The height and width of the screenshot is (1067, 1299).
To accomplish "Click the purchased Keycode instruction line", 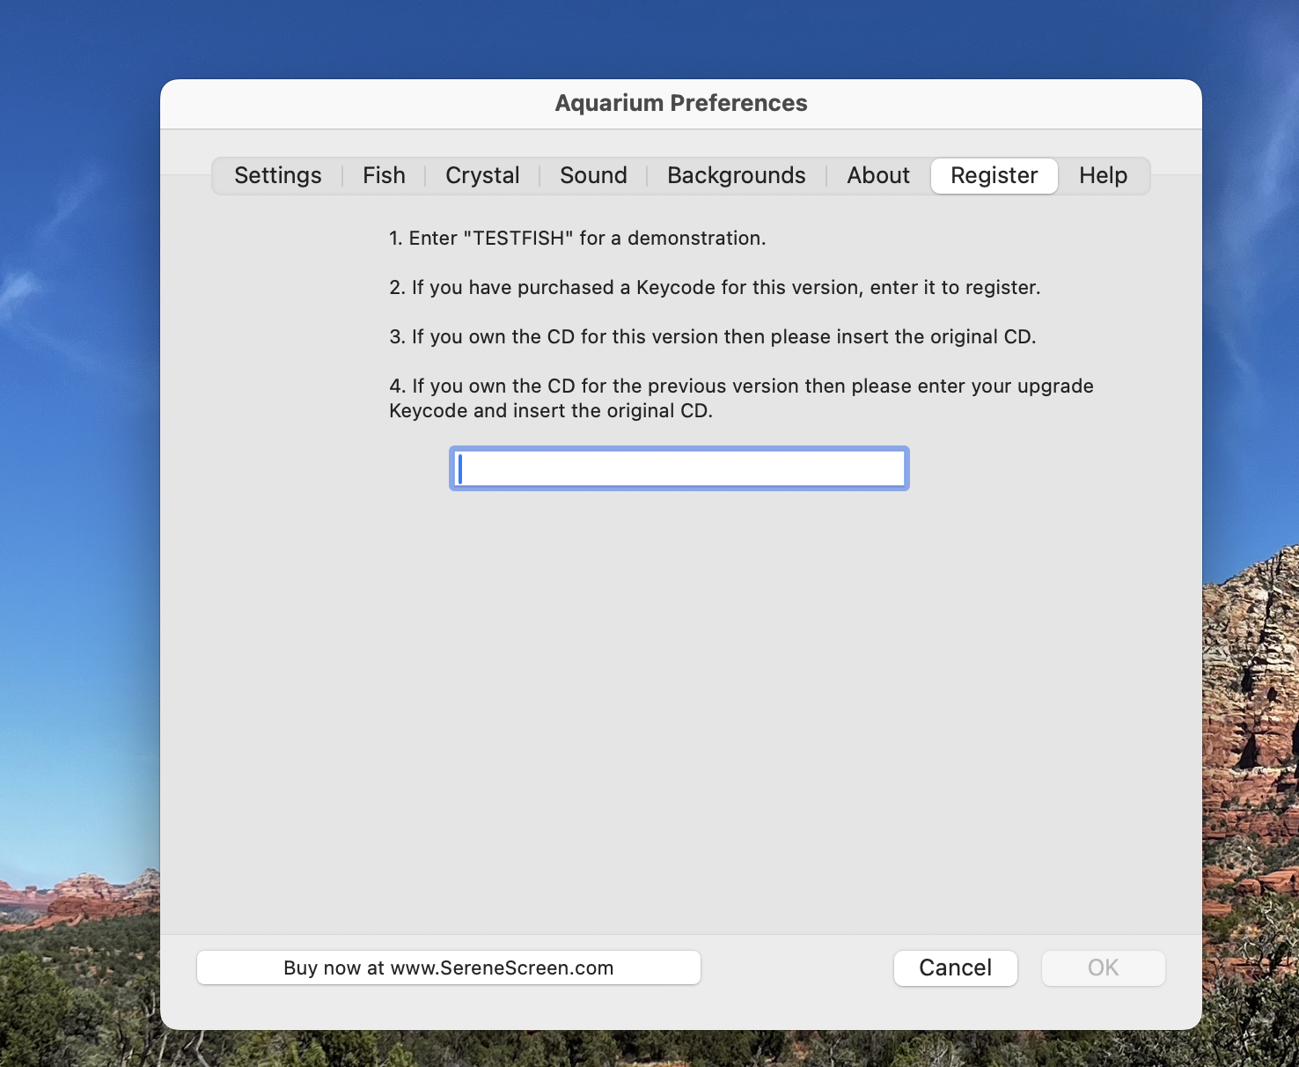I will coord(715,287).
